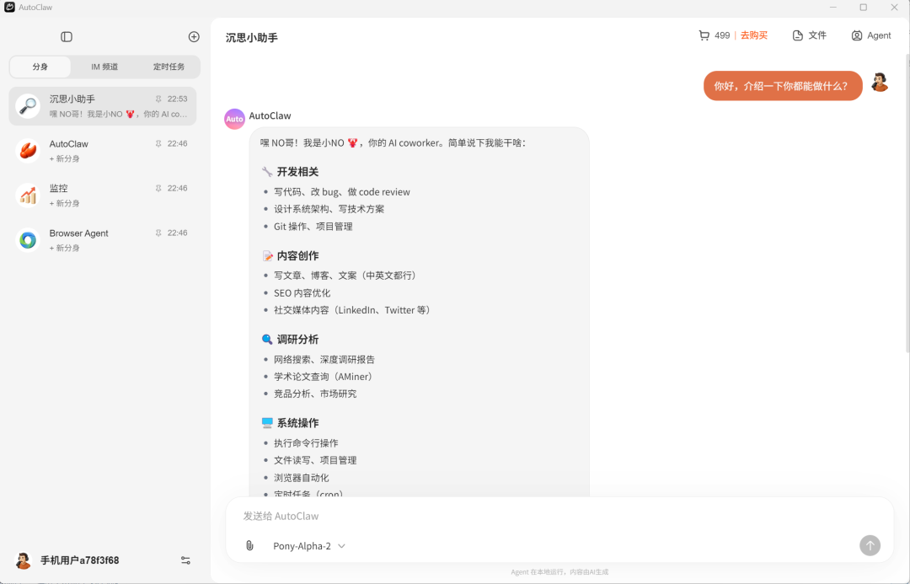The image size is (910, 584).
Task: Click the 去购买 link
Action: 754,35
